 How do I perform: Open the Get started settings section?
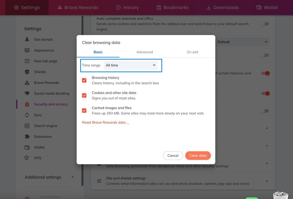tap(43, 39)
